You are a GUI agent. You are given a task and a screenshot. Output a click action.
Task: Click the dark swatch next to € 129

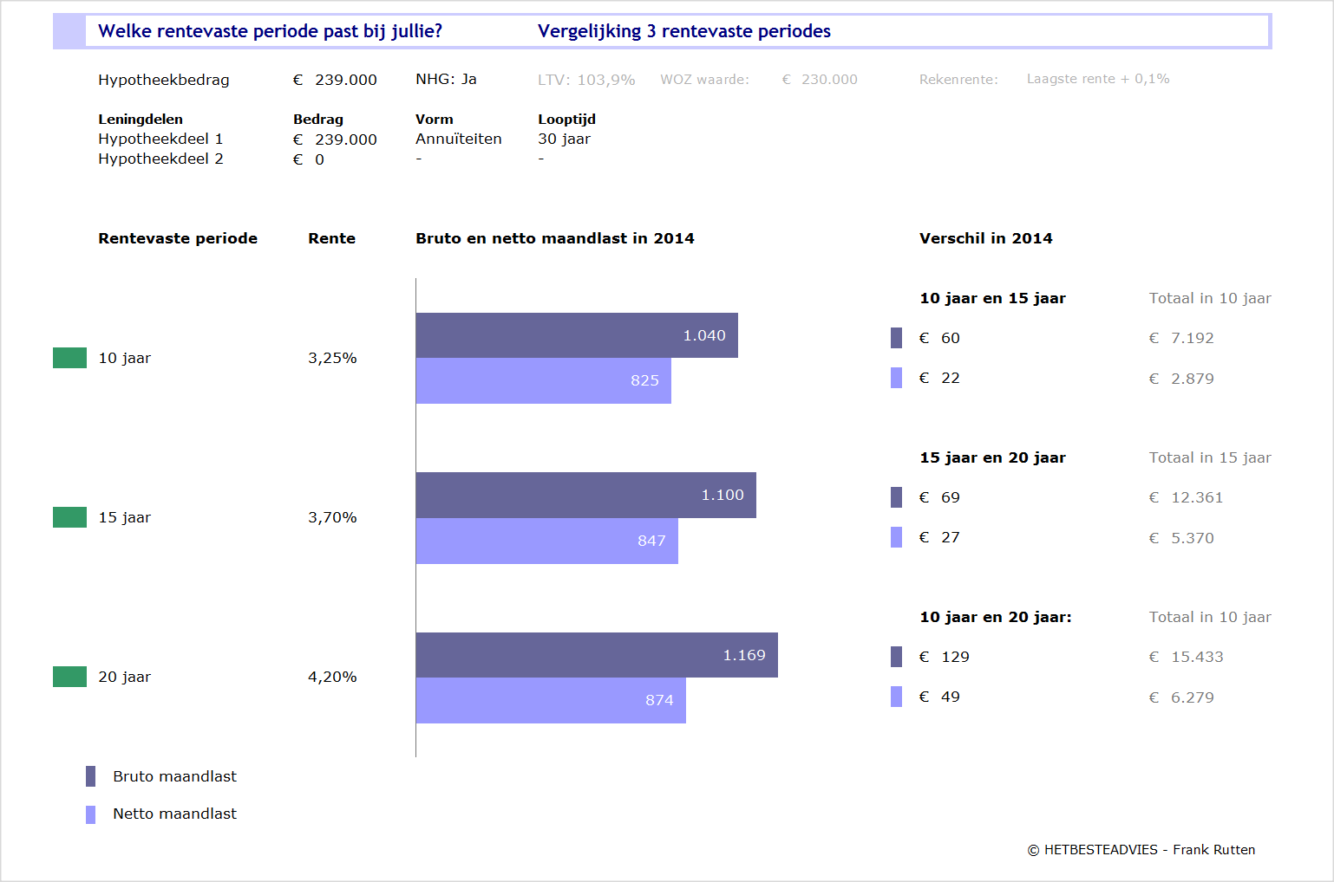coord(896,657)
